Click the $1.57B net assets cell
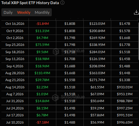The height and width of the screenshot is (126, 139). (x=125, y=31)
